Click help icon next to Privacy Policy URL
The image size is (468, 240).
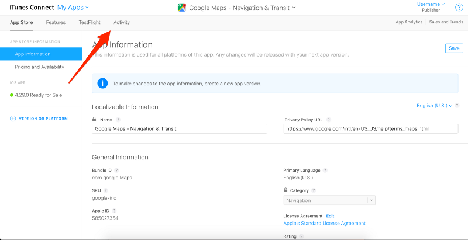[x=329, y=119]
